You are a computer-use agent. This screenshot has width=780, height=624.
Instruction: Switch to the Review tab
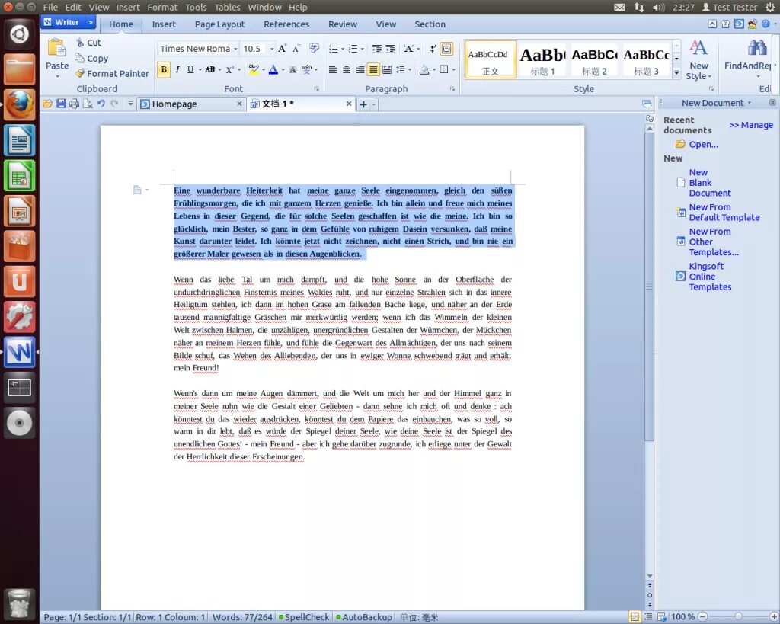coord(342,24)
